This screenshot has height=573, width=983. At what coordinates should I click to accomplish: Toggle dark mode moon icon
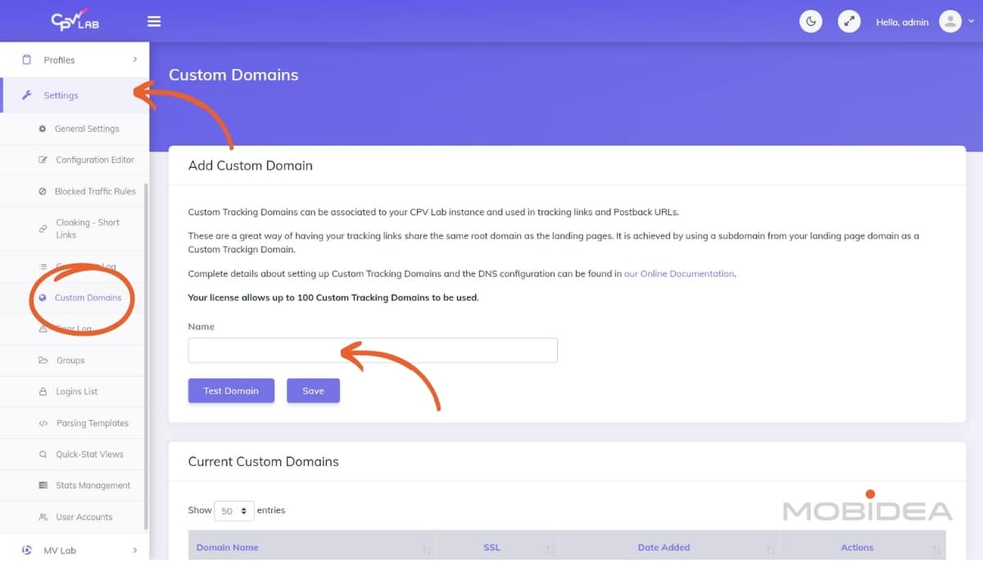810,22
